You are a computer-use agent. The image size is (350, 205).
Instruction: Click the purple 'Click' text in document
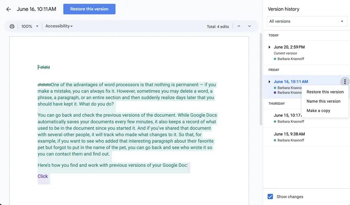click(x=43, y=176)
